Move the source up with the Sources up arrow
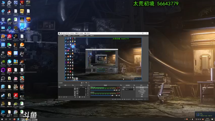 [x=82, y=97]
